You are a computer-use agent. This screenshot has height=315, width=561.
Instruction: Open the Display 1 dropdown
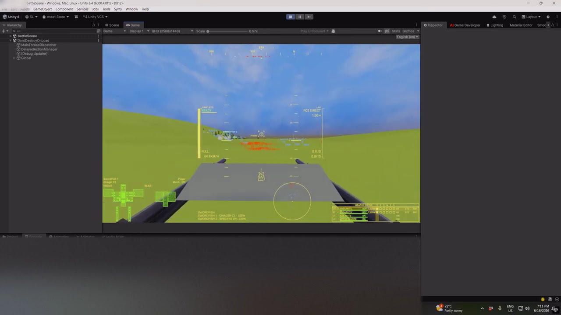pyautogui.click(x=139, y=31)
